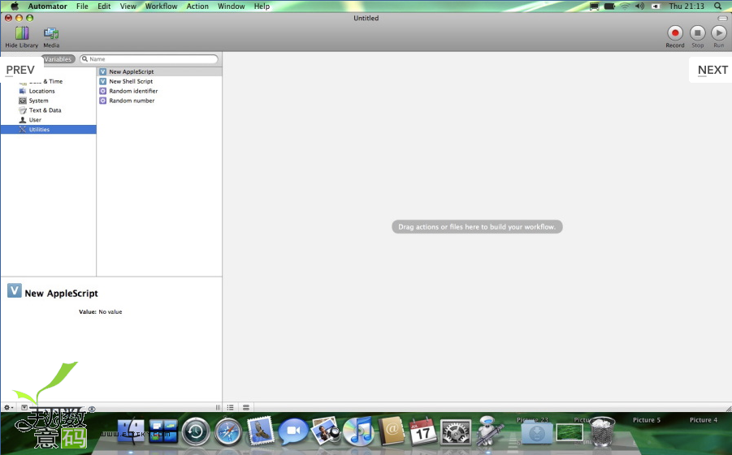This screenshot has height=455, width=732.
Task: Select the Text & Data category
Action: (x=49, y=110)
